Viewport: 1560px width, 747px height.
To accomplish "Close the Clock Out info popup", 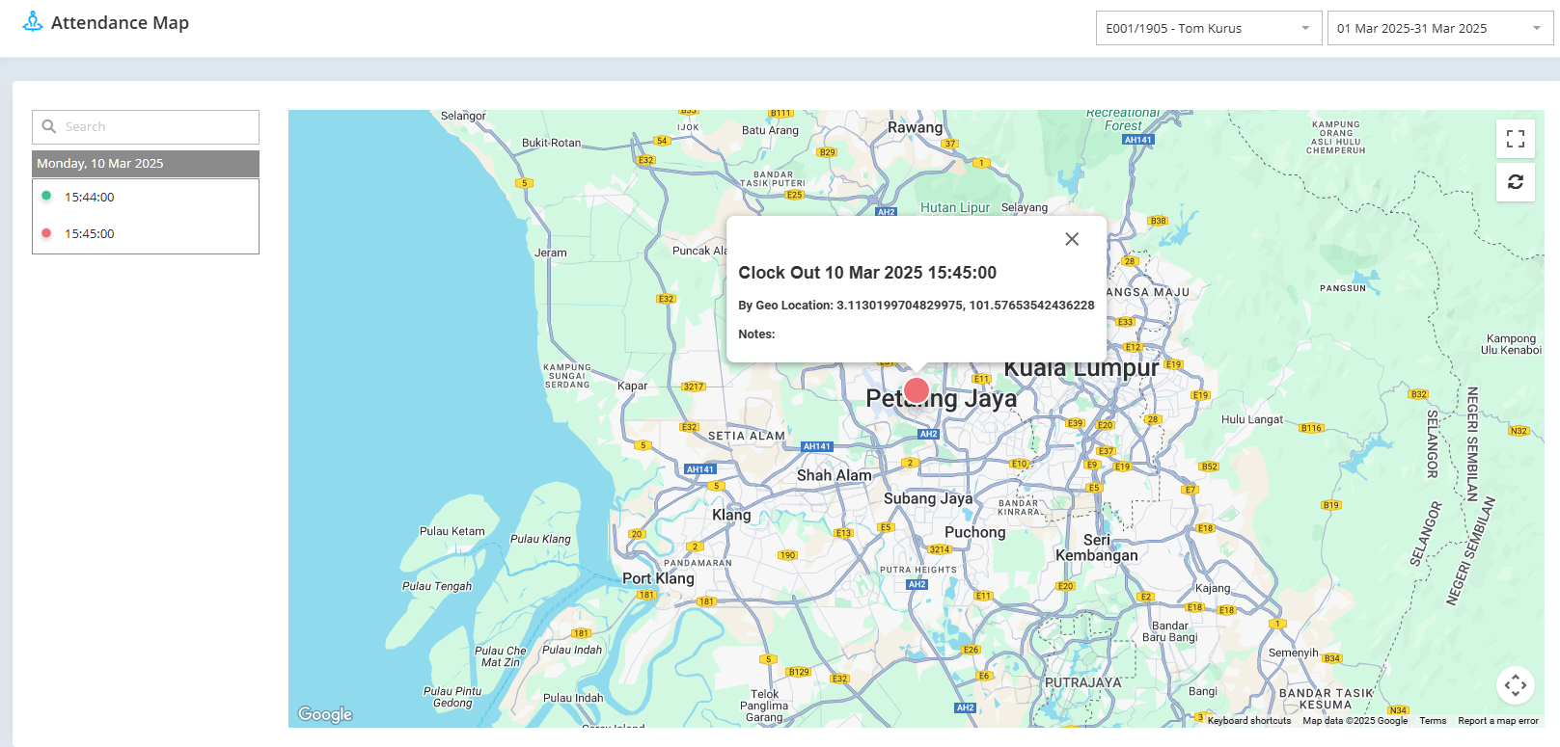I will (x=1072, y=239).
